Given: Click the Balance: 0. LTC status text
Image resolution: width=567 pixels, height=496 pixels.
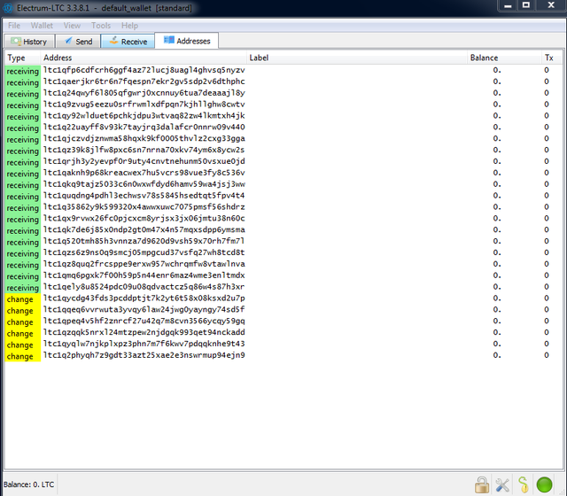Looking at the screenshot, I should tap(28, 484).
